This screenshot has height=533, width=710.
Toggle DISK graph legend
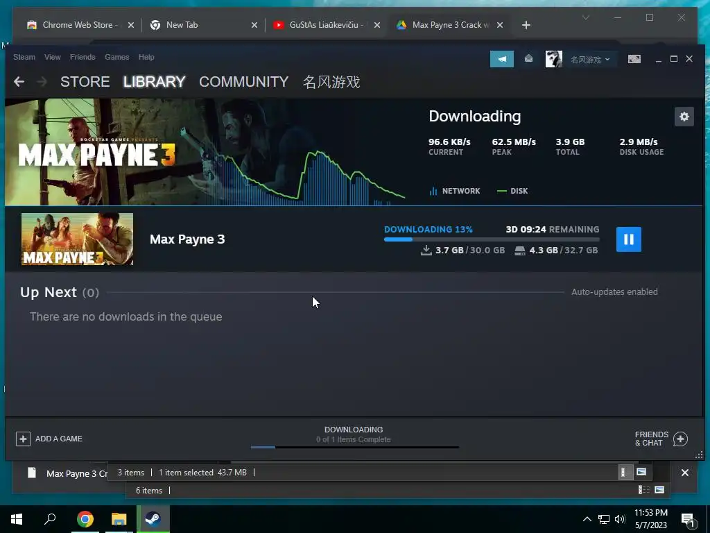point(512,192)
